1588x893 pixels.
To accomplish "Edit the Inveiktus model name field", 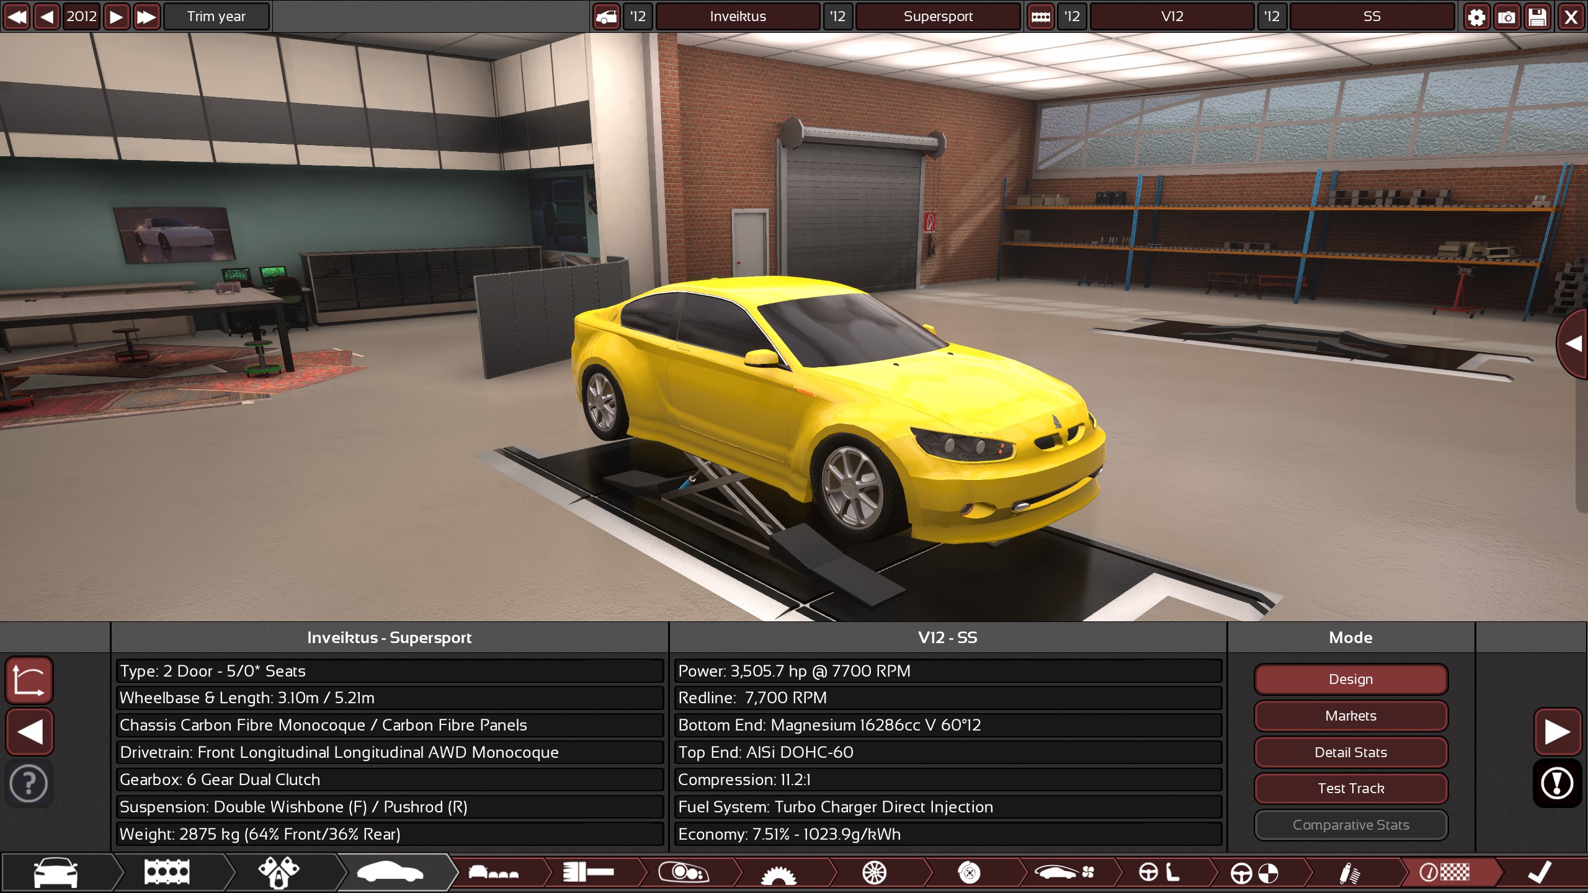I will click(x=738, y=16).
